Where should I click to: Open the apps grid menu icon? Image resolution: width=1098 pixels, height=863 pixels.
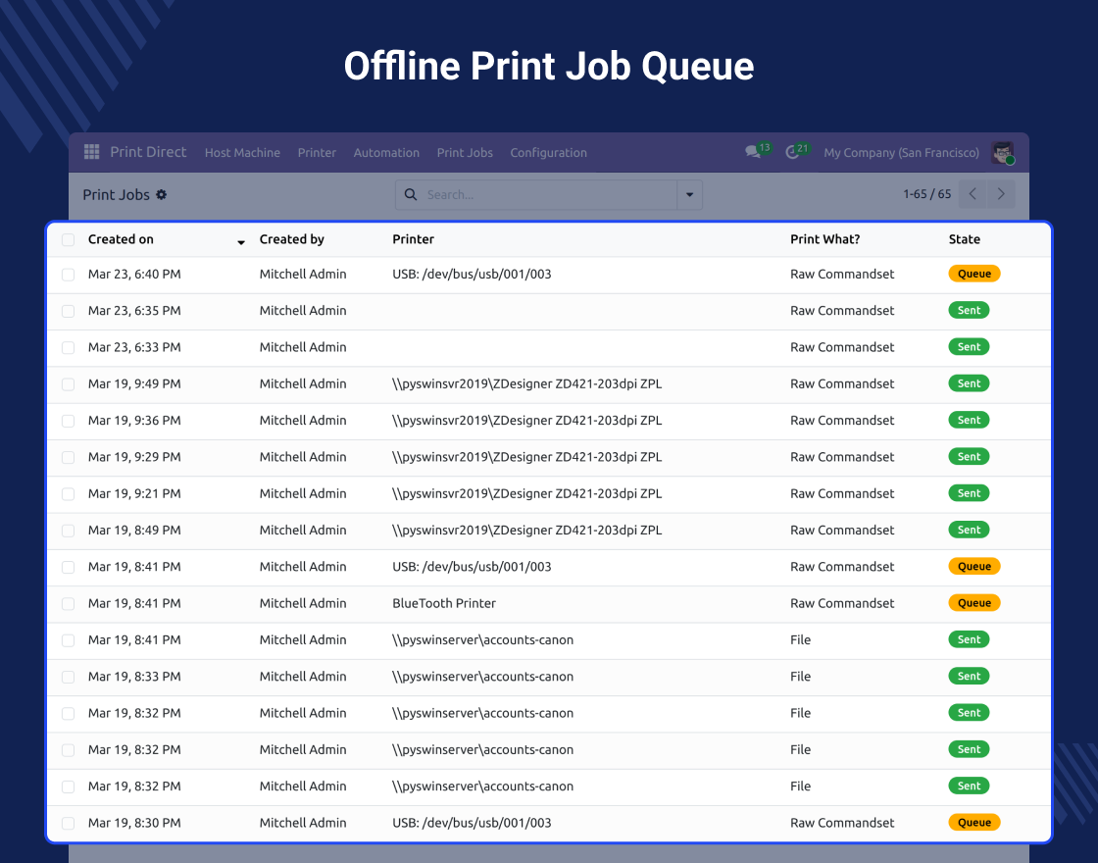click(x=91, y=152)
